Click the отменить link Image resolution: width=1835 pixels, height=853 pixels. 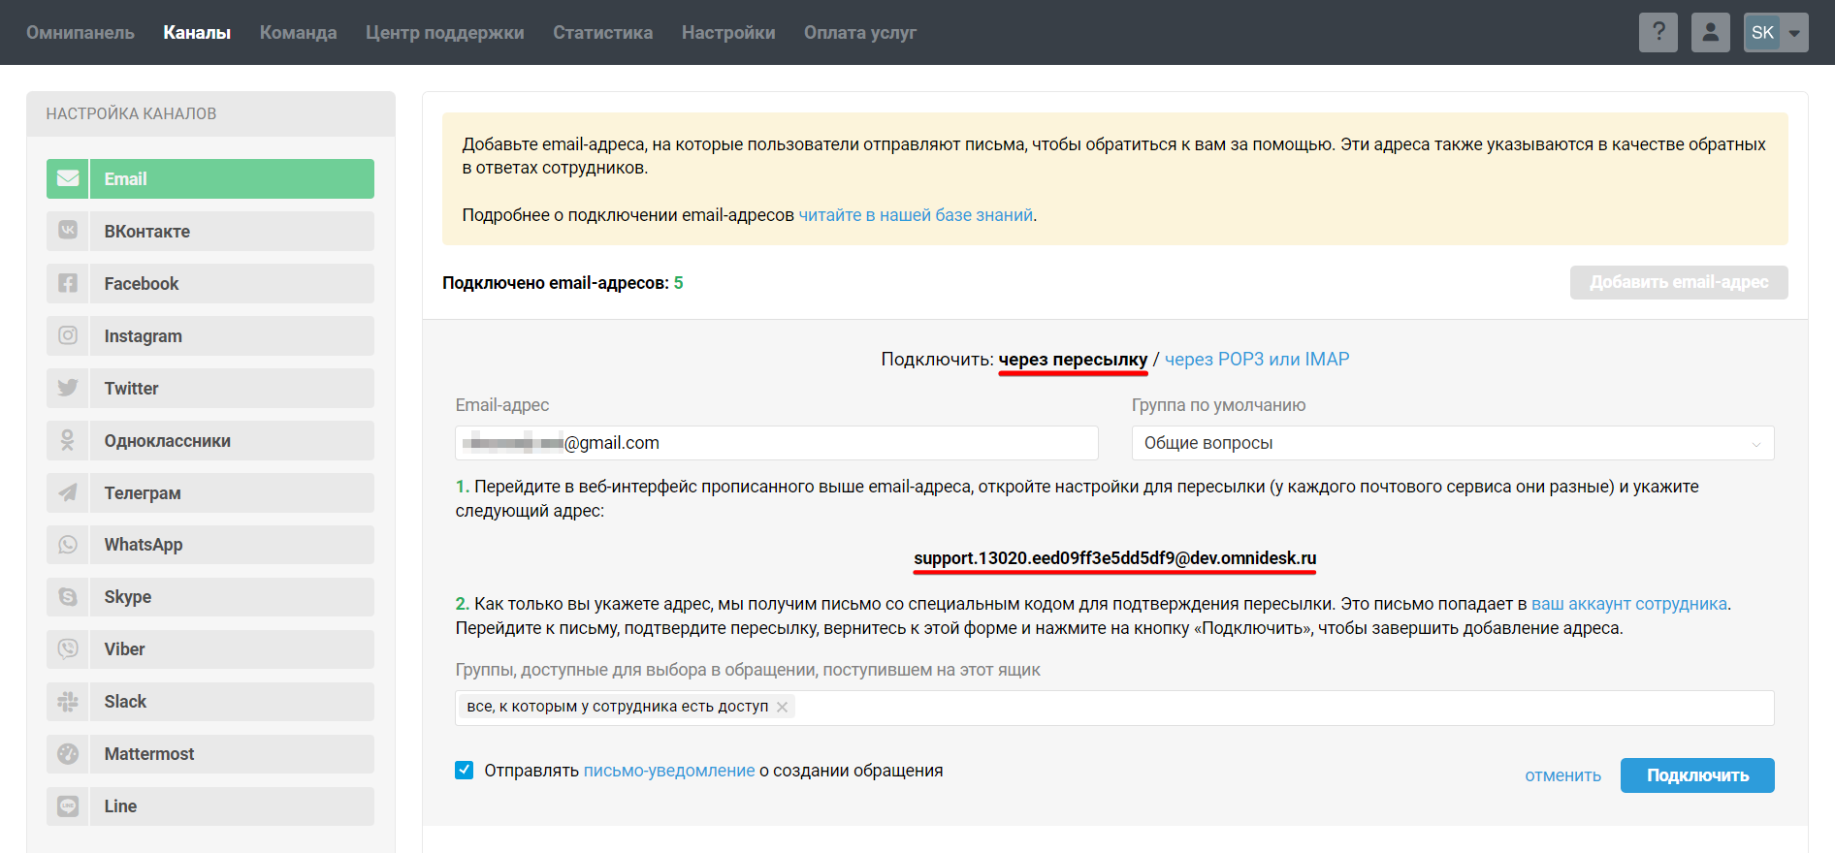[x=1562, y=775]
